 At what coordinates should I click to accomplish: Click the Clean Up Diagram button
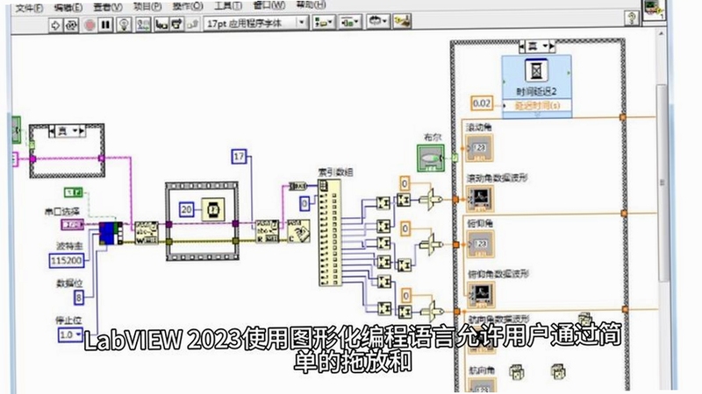[x=402, y=21]
